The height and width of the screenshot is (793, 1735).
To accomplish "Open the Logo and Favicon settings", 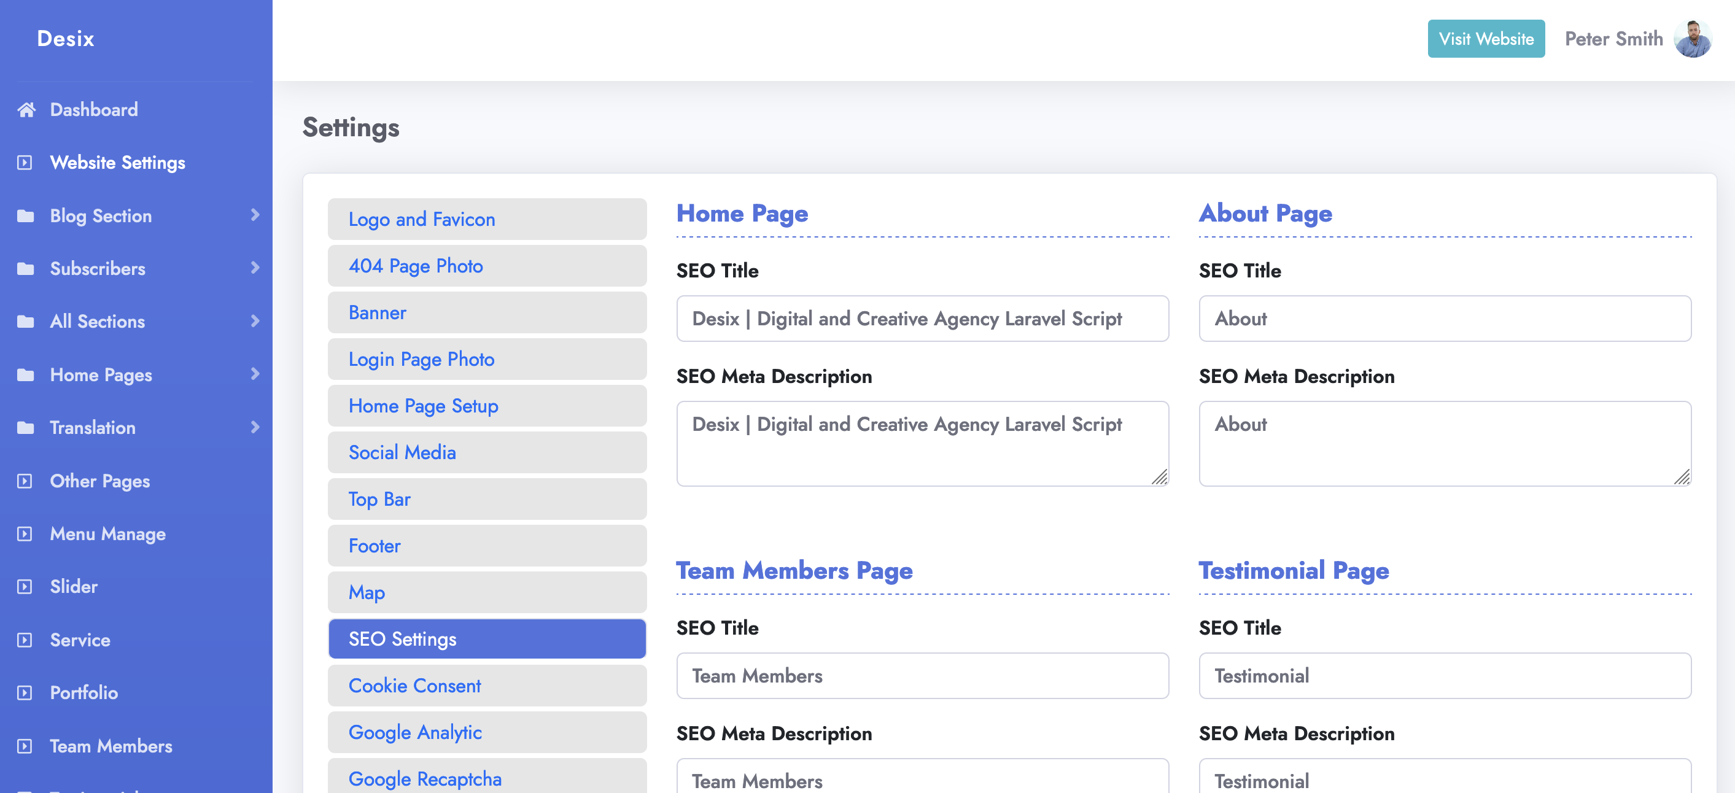I will coord(486,219).
